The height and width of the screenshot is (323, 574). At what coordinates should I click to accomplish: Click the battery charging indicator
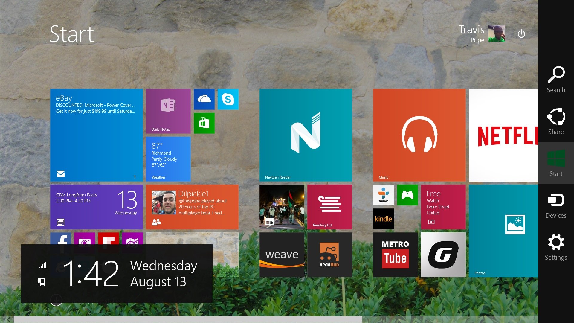(x=41, y=282)
